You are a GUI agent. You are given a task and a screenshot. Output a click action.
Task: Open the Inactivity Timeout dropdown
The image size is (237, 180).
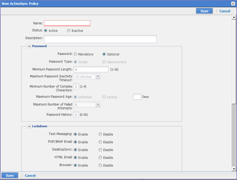coord(98,76)
